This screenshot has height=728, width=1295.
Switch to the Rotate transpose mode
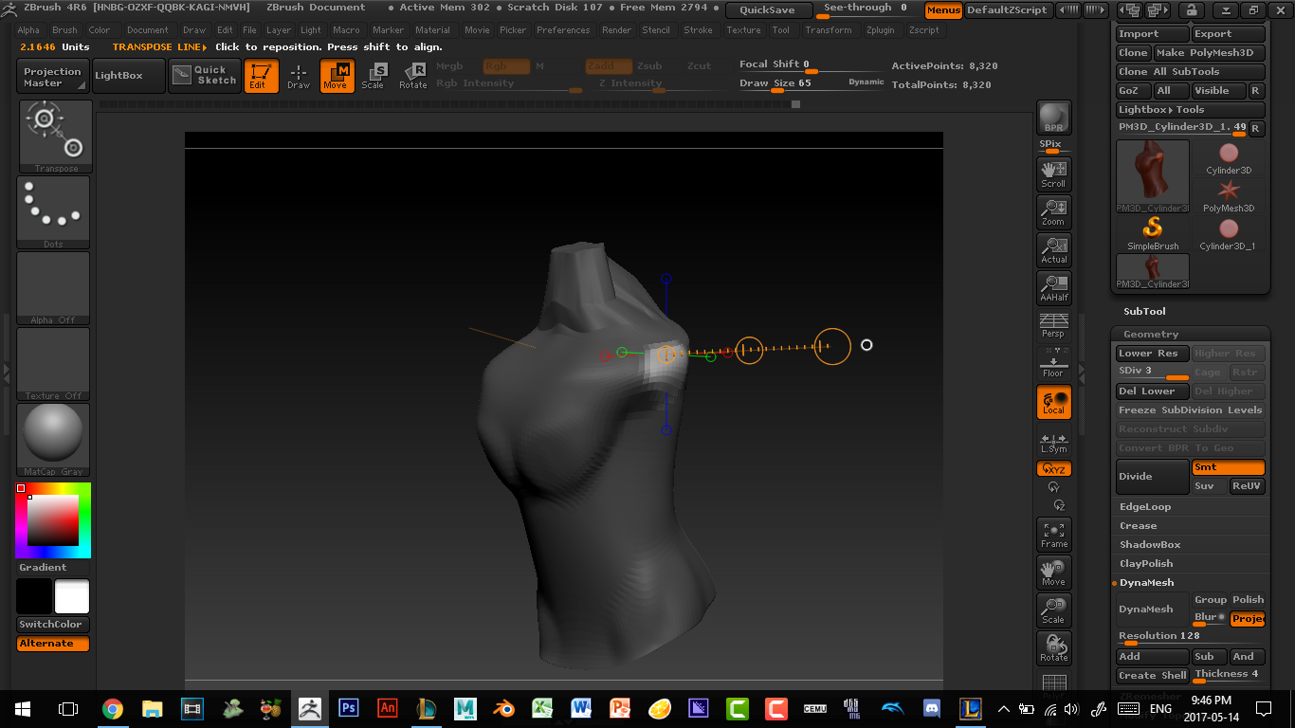(412, 76)
